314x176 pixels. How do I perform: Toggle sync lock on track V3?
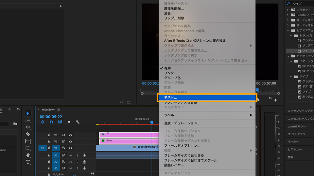[63, 135]
